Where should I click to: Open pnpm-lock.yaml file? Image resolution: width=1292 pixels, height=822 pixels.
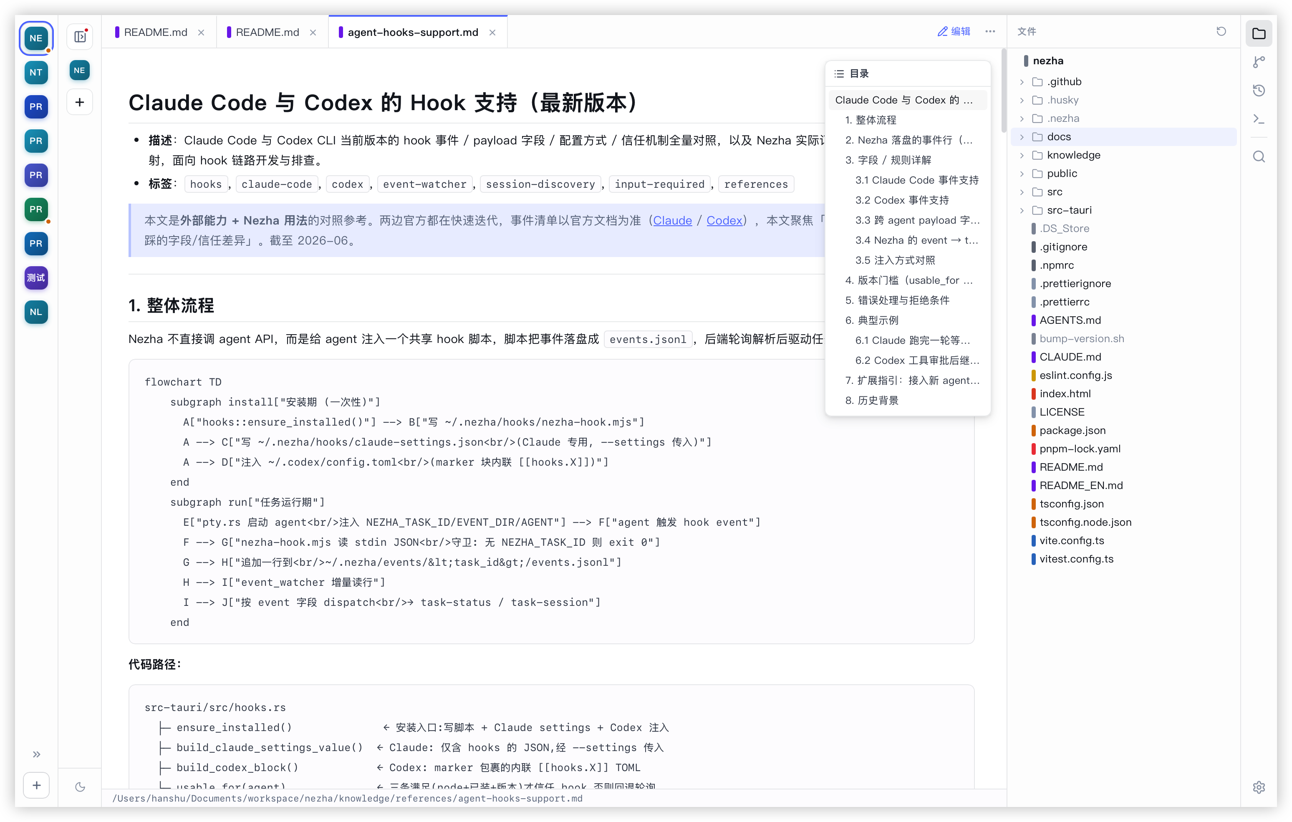click(1123, 449)
